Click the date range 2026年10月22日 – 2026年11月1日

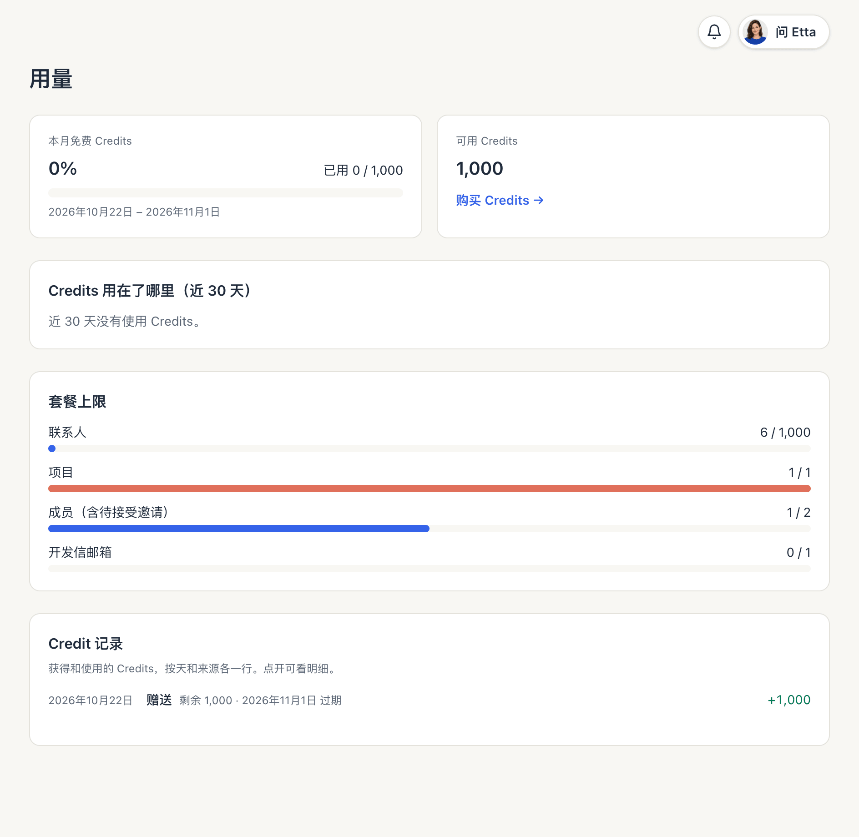coord(134,212)
